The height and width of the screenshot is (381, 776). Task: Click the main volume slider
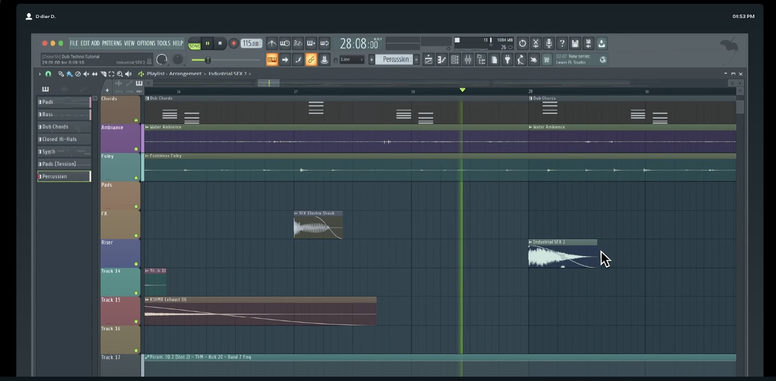[209, 60]
